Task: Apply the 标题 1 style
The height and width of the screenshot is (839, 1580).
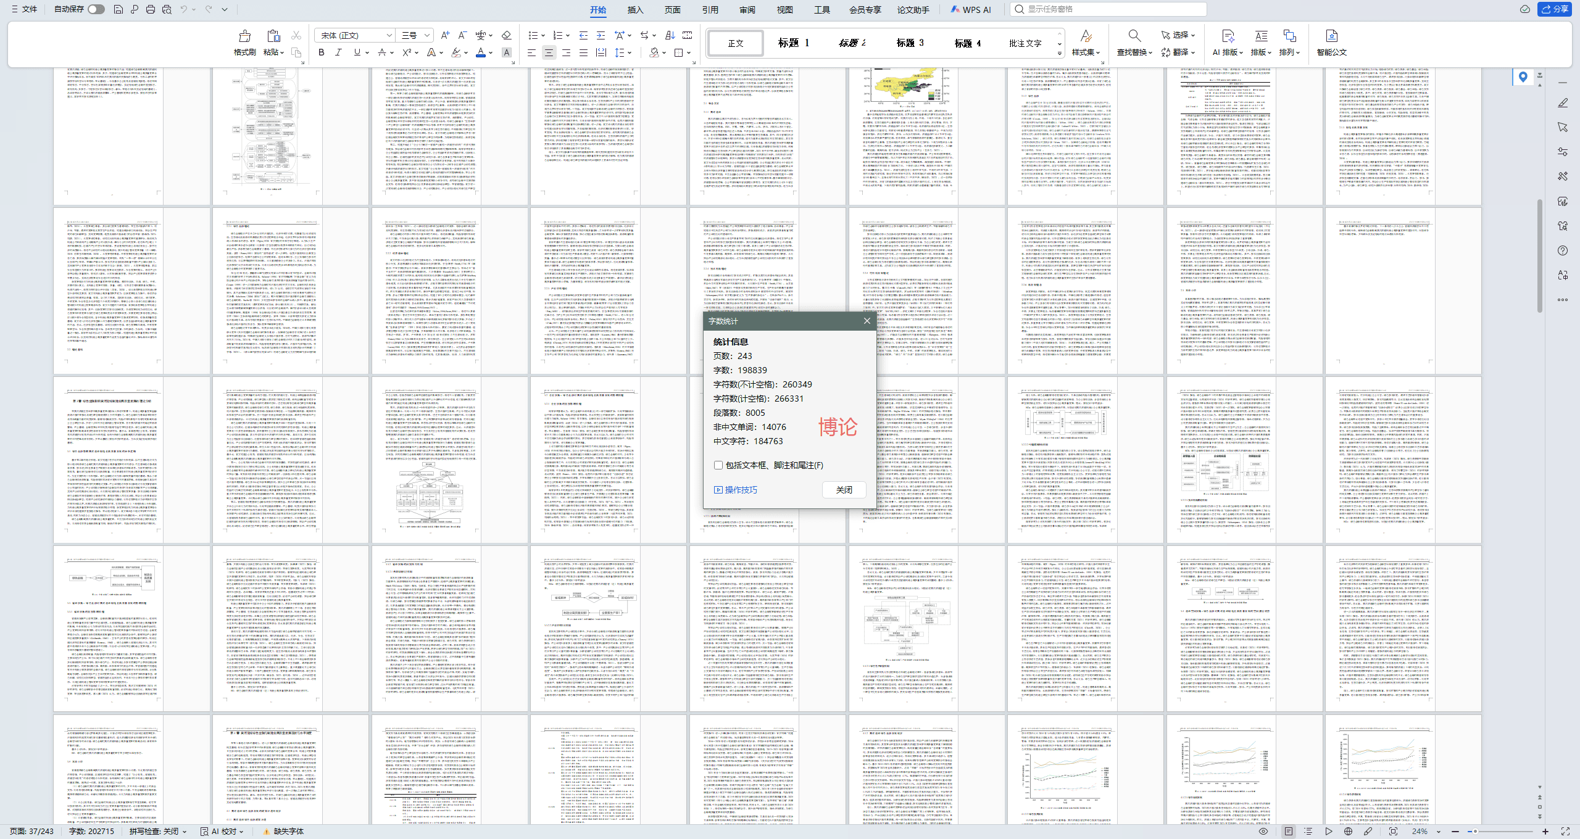Action: [793, 43]
